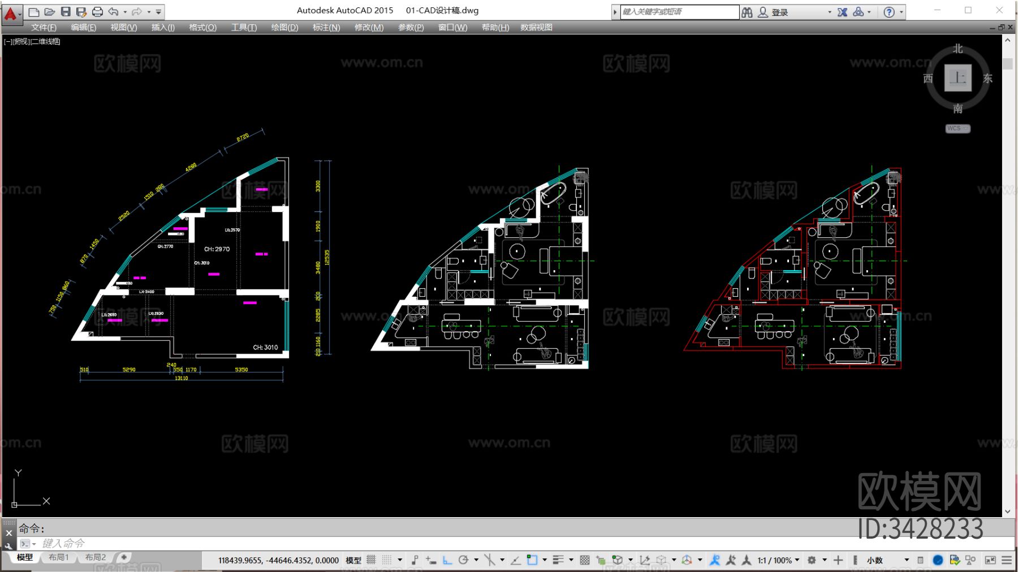The image size is (1018, 572).
Task: Open the WCS coordinate system dropdown
Action: click(957, 129)
